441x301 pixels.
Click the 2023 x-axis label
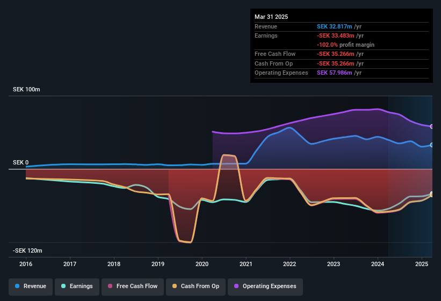[334, 264]
